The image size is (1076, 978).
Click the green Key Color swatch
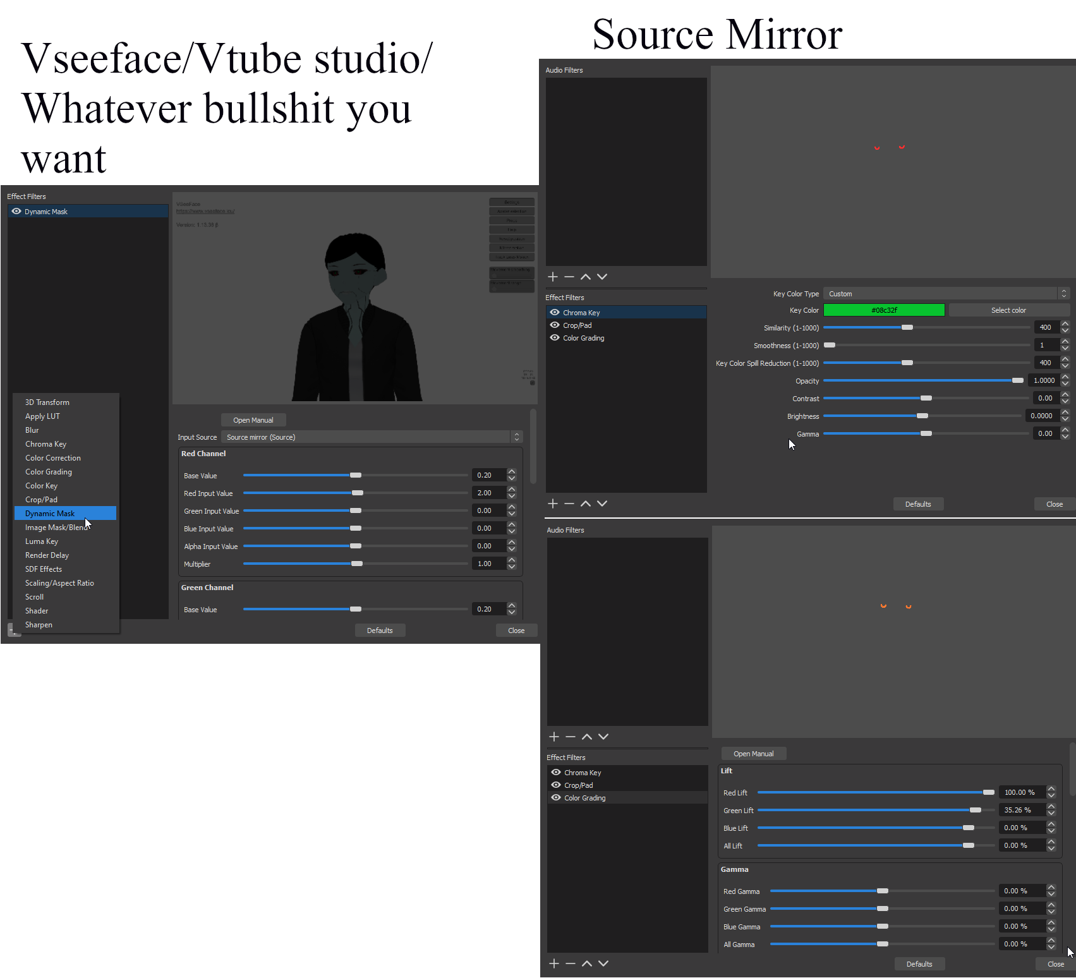[884, 310]
